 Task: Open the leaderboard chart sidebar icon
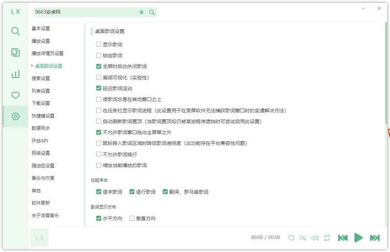(x=16, y=74)
